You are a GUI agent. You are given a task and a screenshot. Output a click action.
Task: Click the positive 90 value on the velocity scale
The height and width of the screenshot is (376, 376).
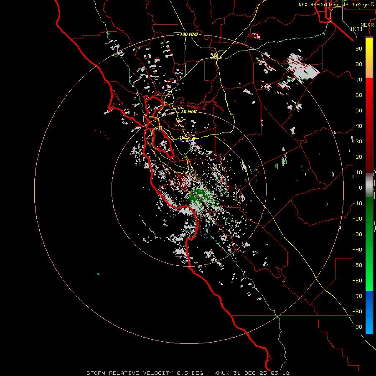tap(359, 49)
